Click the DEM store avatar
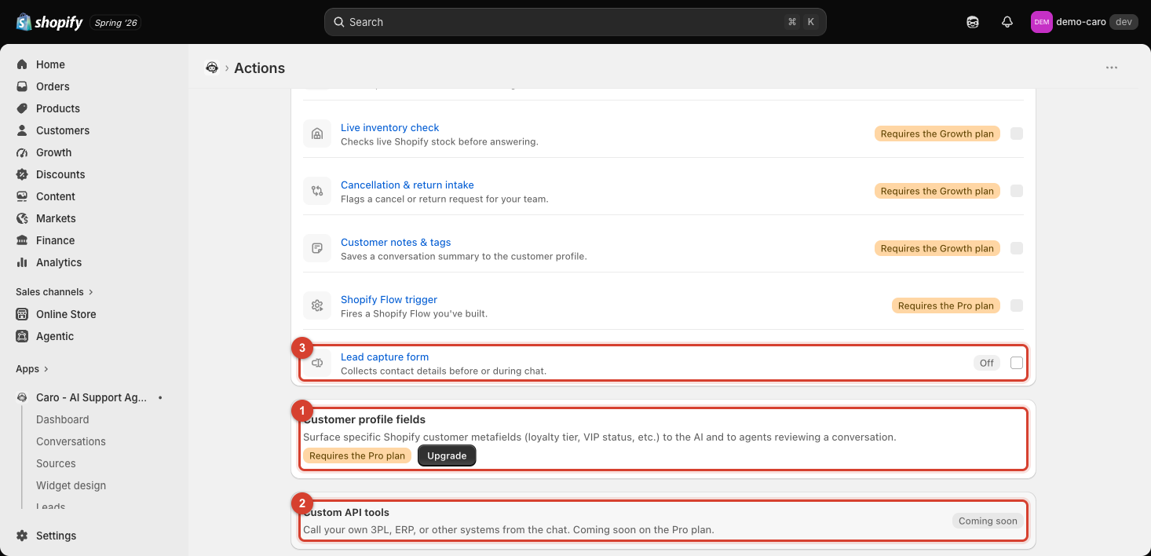 [1042, 22]
